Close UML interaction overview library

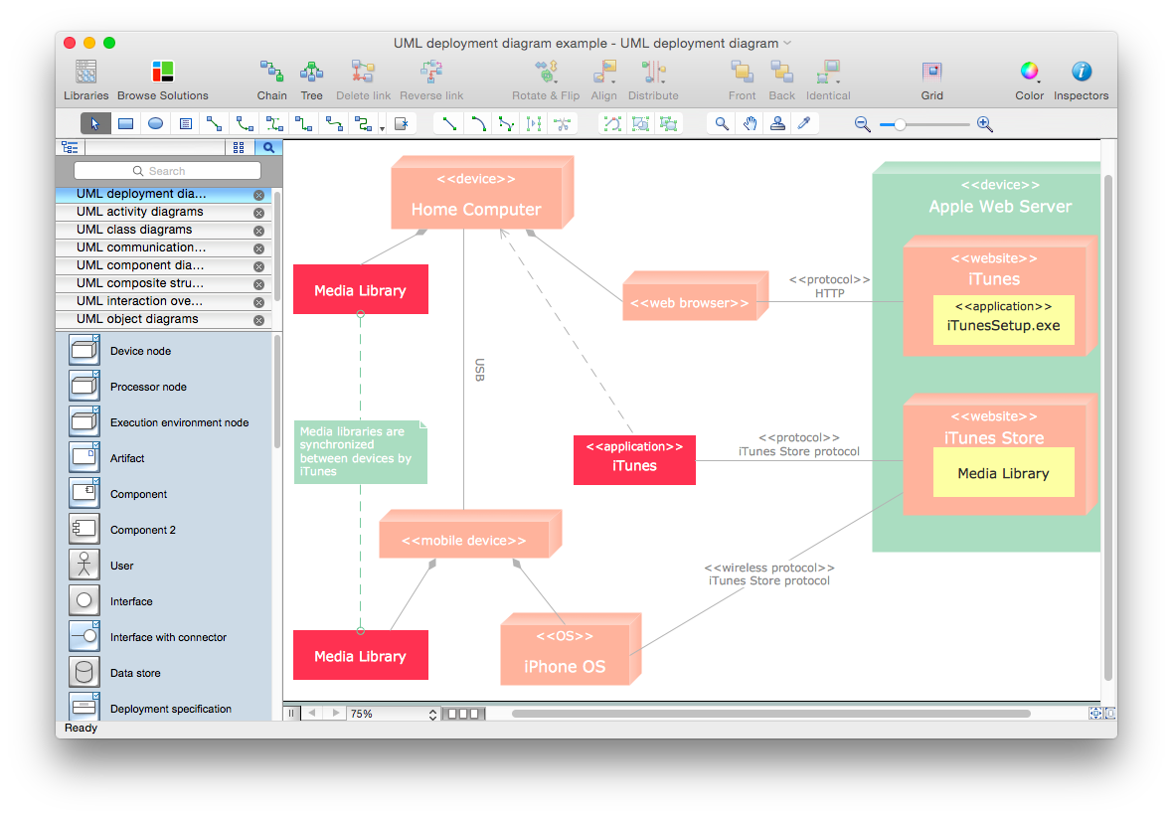coord(258,302)
